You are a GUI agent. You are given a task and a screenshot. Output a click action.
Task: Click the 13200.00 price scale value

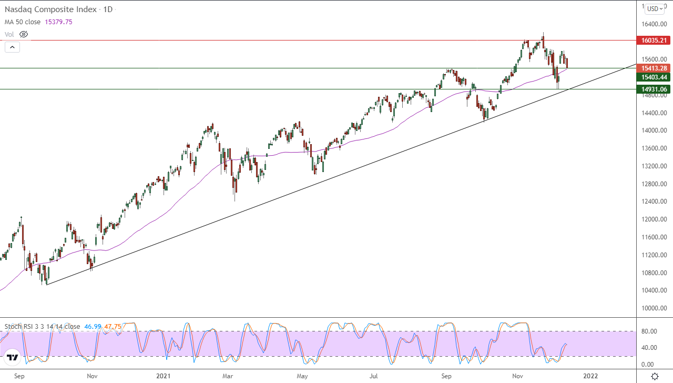coord(654,166)
